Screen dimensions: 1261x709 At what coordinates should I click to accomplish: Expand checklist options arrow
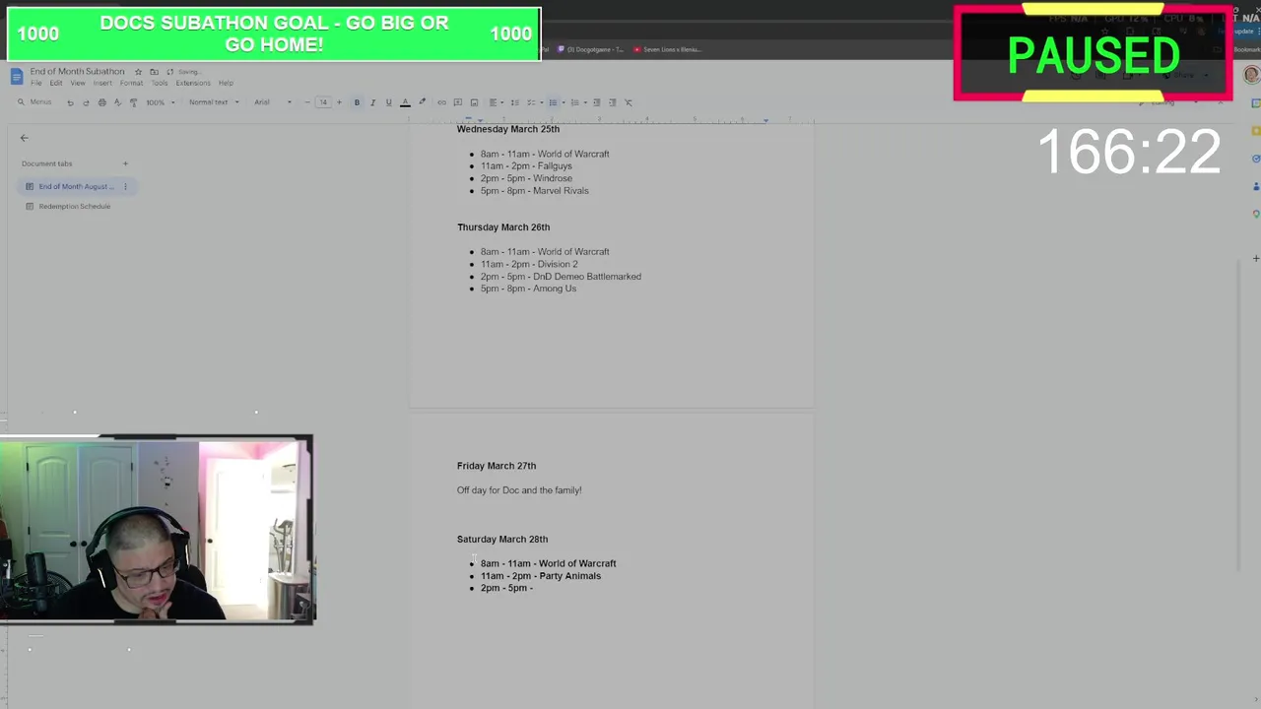(x=540, y=102)
